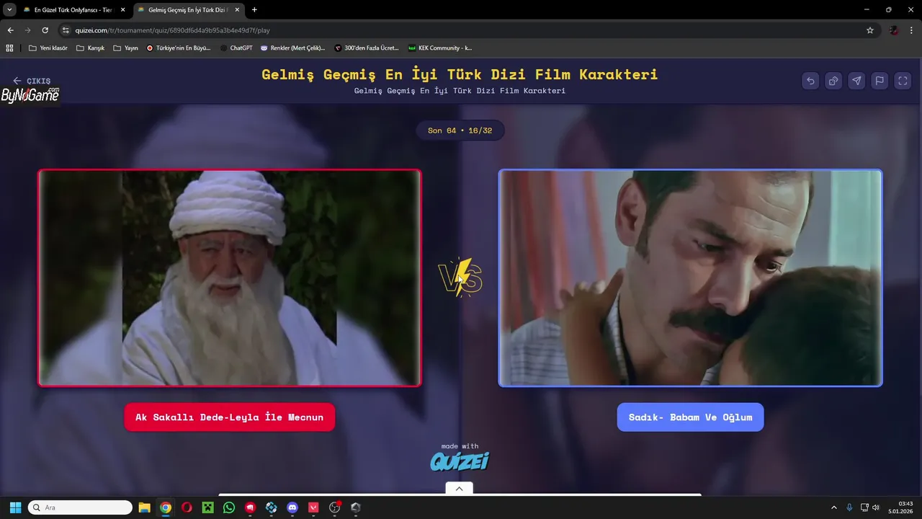Open KEK Community bookmark

[x=440, y=48]
